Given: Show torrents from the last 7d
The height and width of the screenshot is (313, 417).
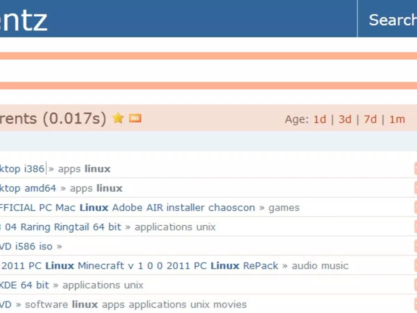Looking at the screenshot, I should pos(370,119).
